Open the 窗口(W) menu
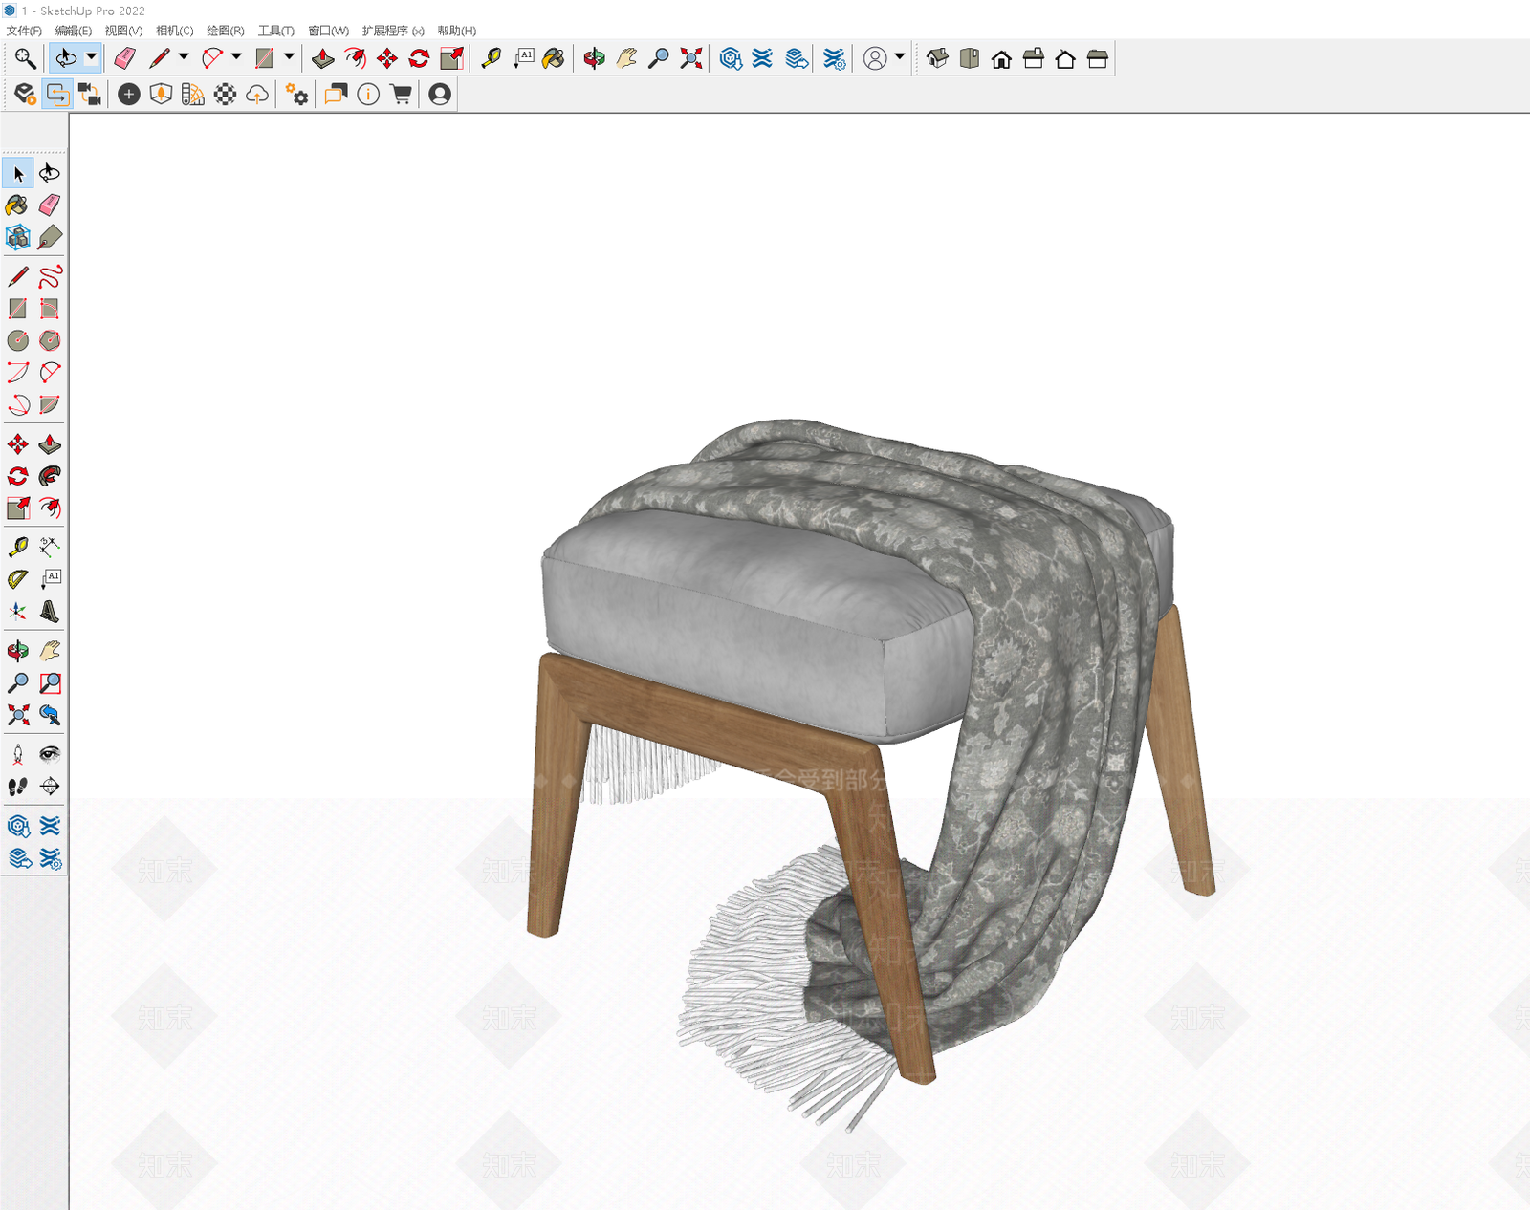Screen dimensions: 1530x1210 (328, 31)
